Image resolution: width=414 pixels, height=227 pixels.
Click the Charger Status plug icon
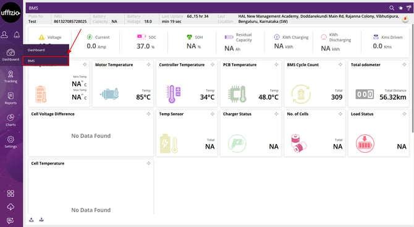(237, 143)
